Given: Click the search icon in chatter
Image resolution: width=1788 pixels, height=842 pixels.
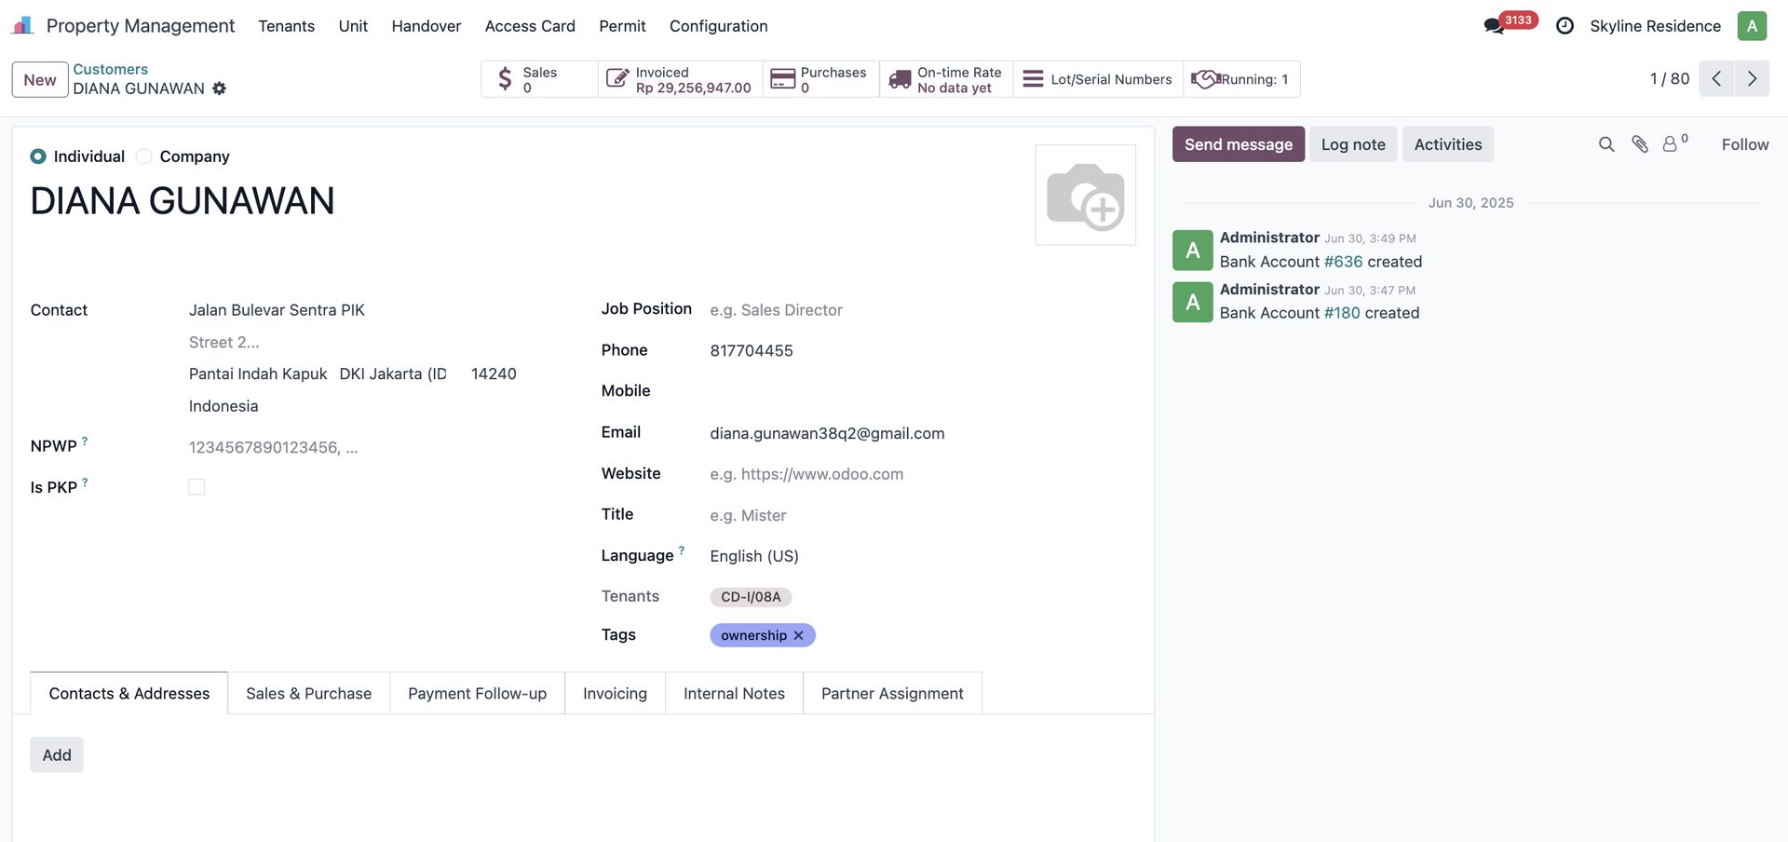Looking at the screenshot, I should pyautogui.click(x=1606, y=144).
